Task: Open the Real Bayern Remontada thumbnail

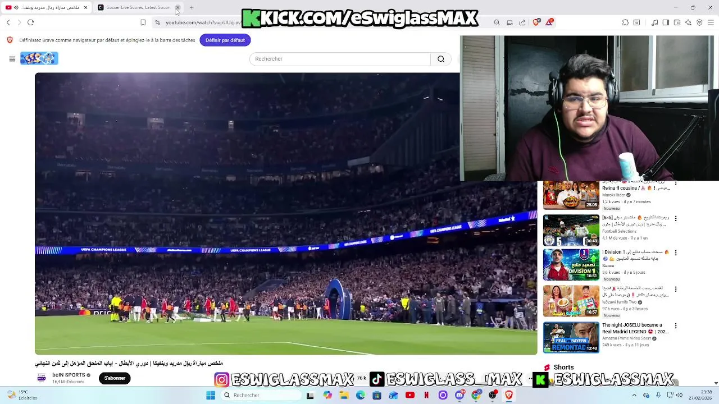Action: tap(571, 337)
